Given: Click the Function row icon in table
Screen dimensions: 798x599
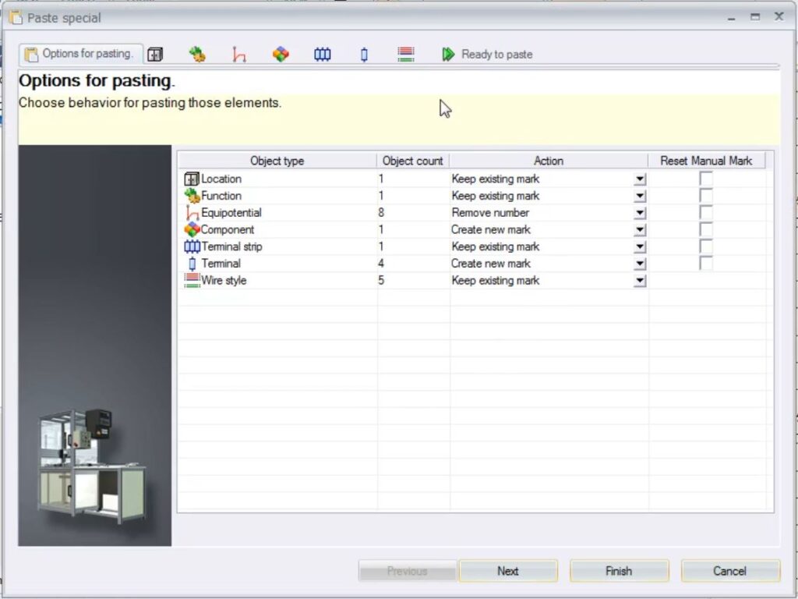Looking at the screenshot, I should click(192, 196).
